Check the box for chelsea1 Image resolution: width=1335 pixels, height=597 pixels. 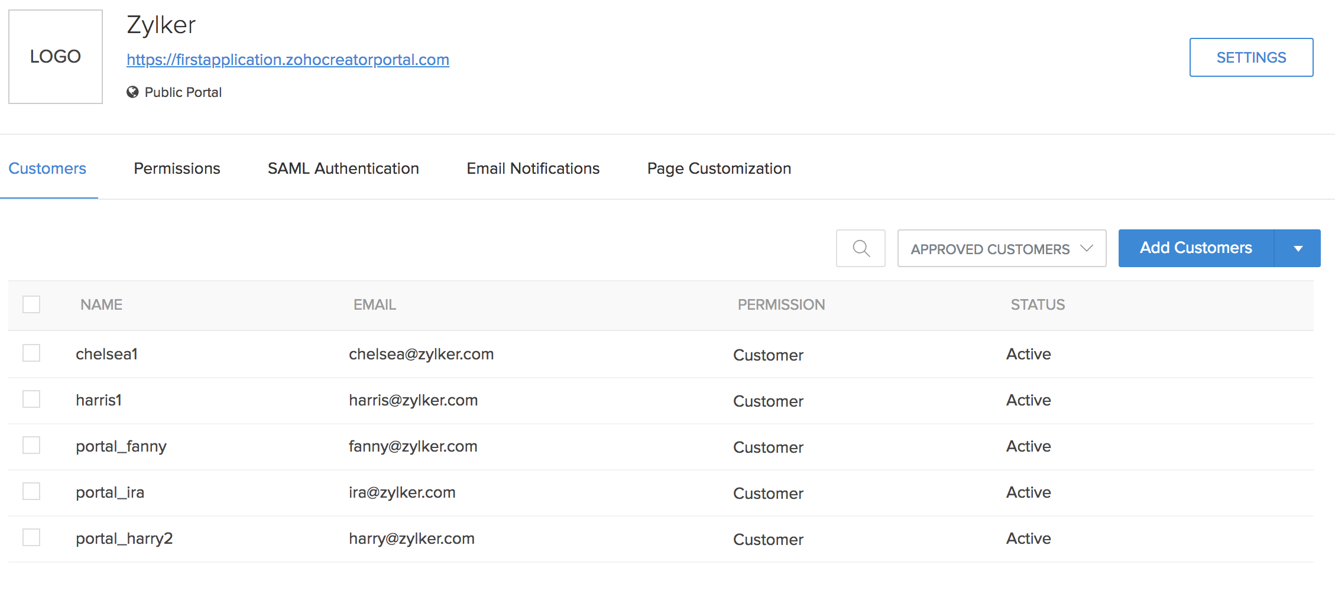(x=31, y=353)
